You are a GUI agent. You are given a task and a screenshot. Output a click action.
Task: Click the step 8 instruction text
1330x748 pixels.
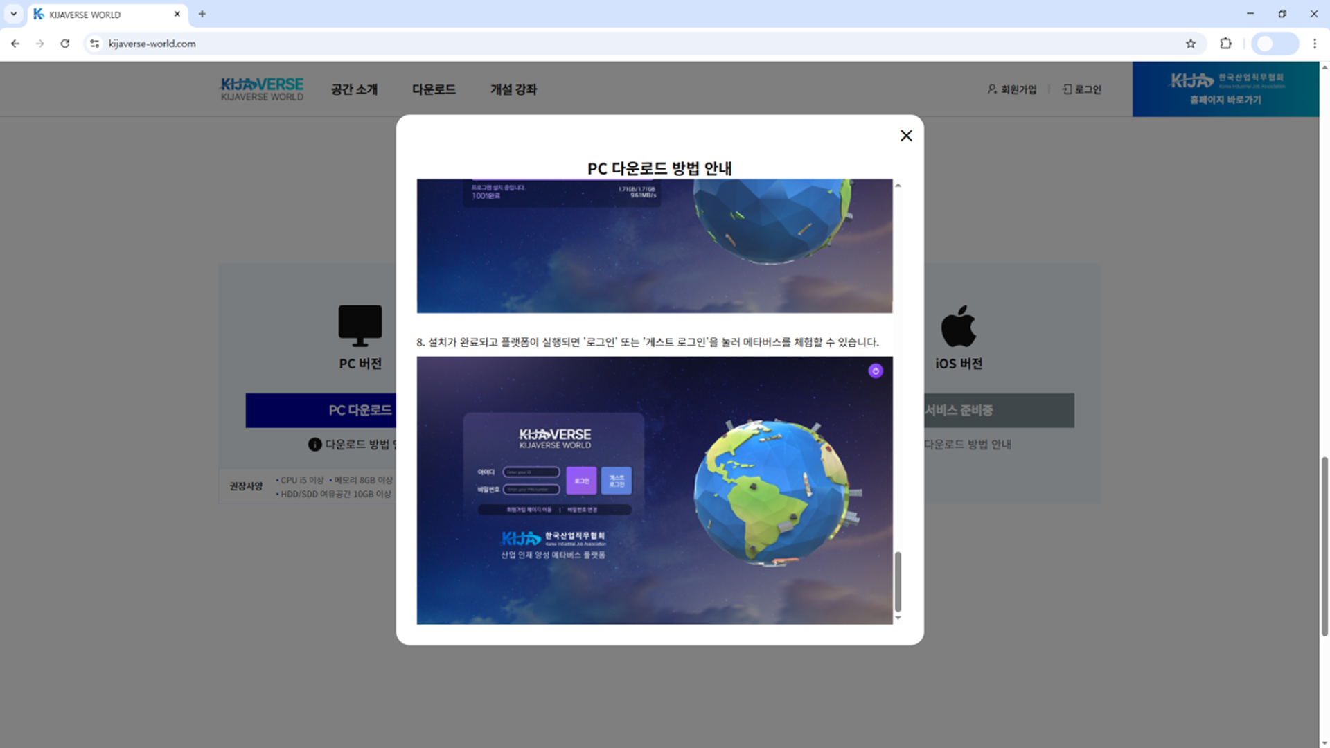point(648,342)
